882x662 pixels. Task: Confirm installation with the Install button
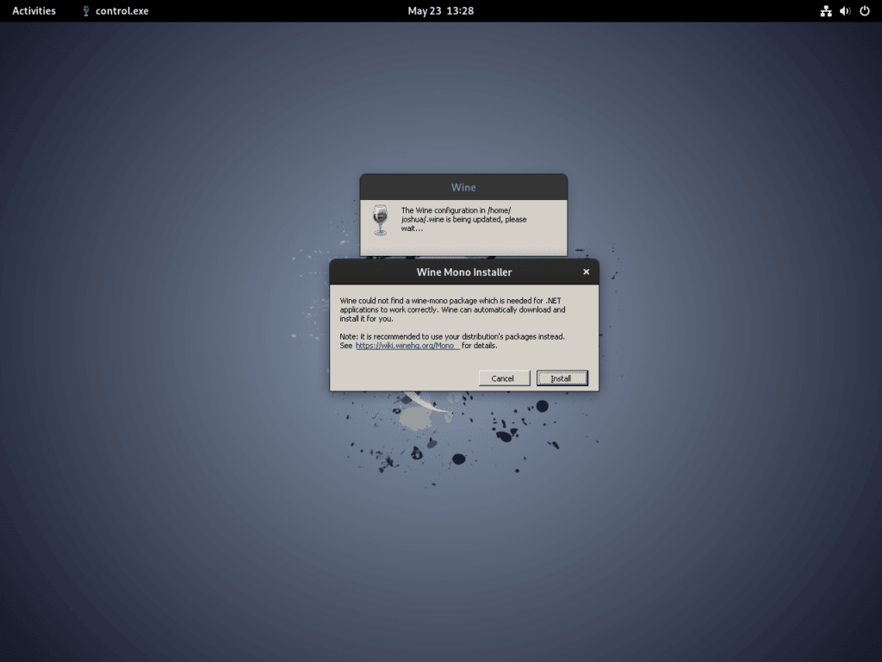click(562, 378)
